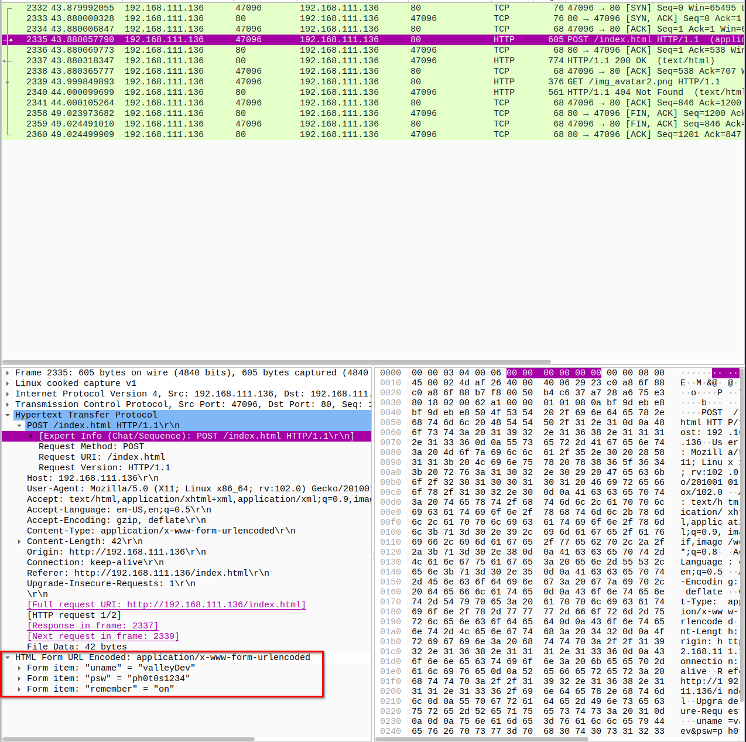The width and height of the screenshot is (746, 742).
Task: Open the Full request URI link
Action: [166, 605]
